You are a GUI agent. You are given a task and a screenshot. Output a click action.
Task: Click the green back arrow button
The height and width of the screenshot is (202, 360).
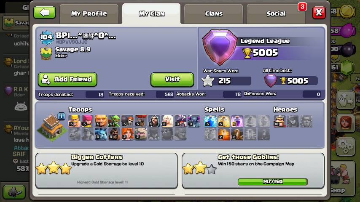click(44, 12)
